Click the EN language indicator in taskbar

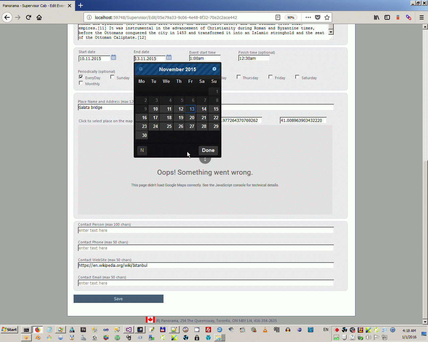tap(326, 330)
